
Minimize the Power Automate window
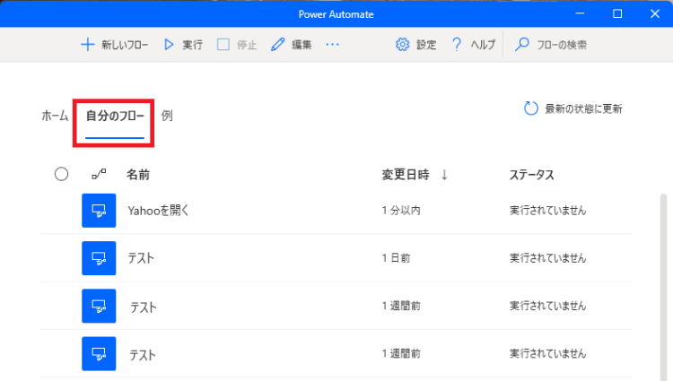tap(580, 13)
